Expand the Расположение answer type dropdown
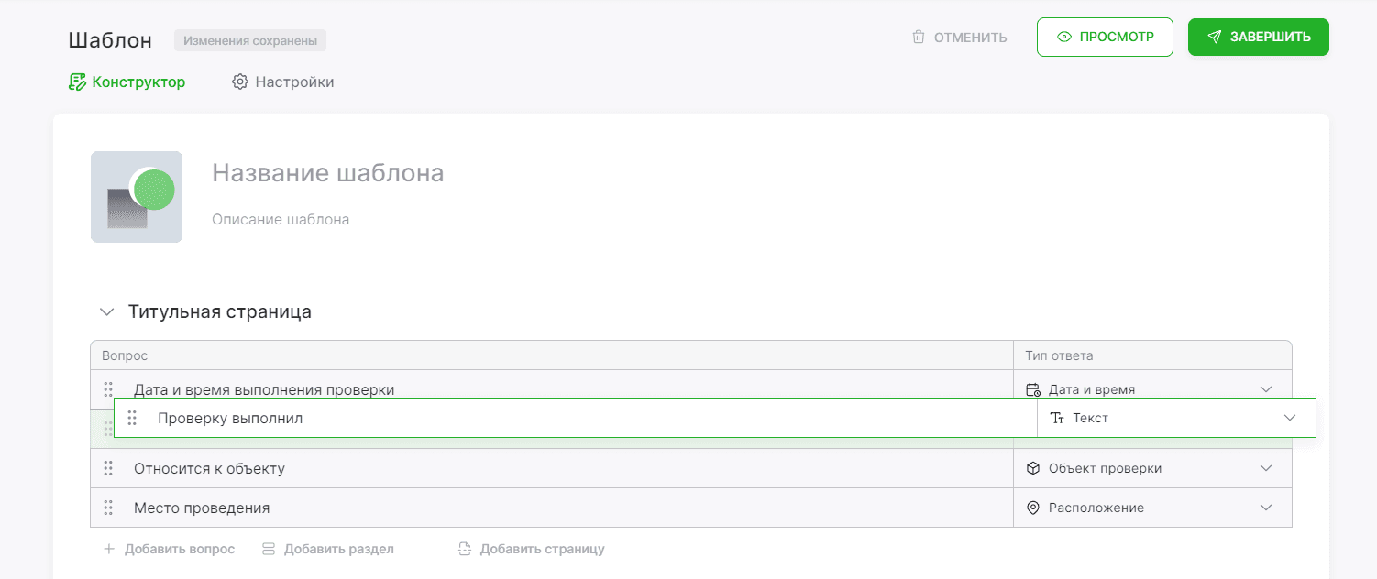This screenshot has height=579, width=1377. [1152, 508]
